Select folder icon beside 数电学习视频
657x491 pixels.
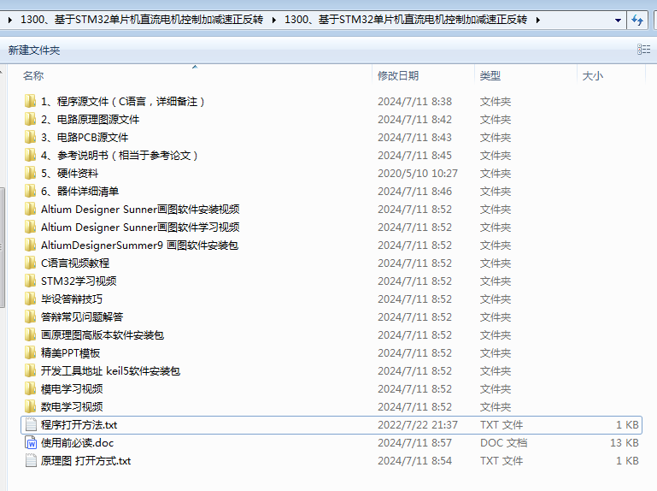(30, 406)
